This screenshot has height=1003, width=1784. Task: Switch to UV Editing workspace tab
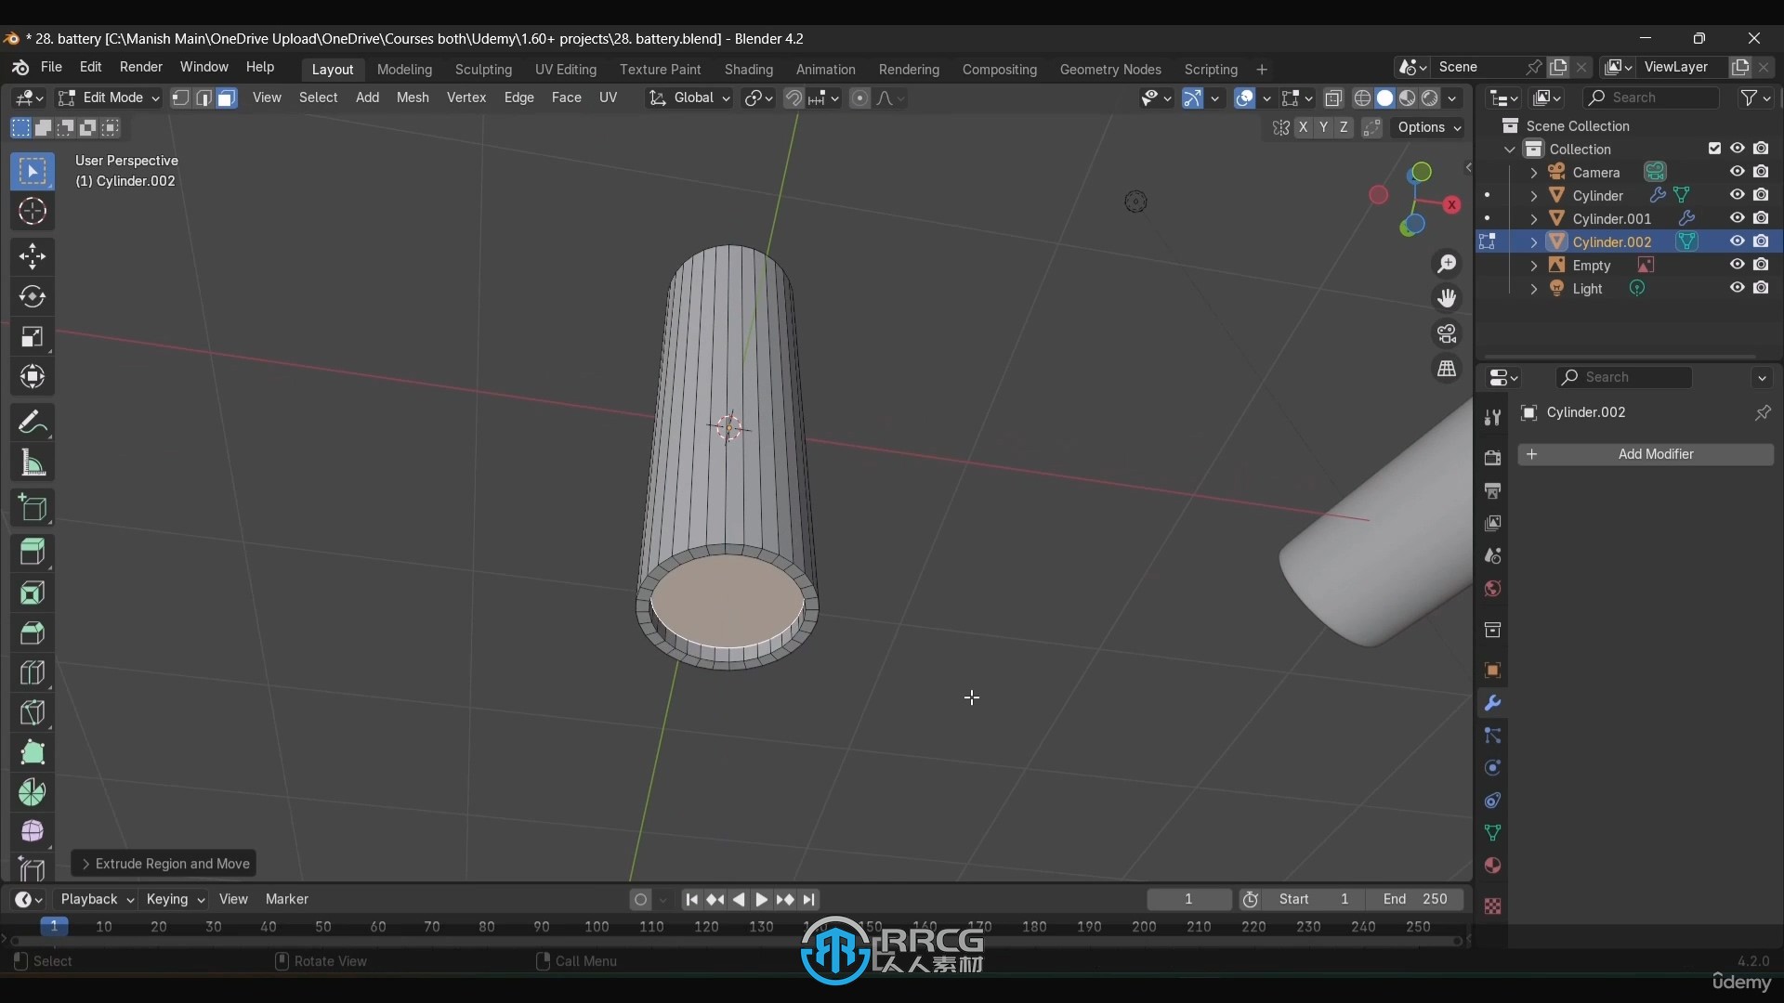coord(565,69)
